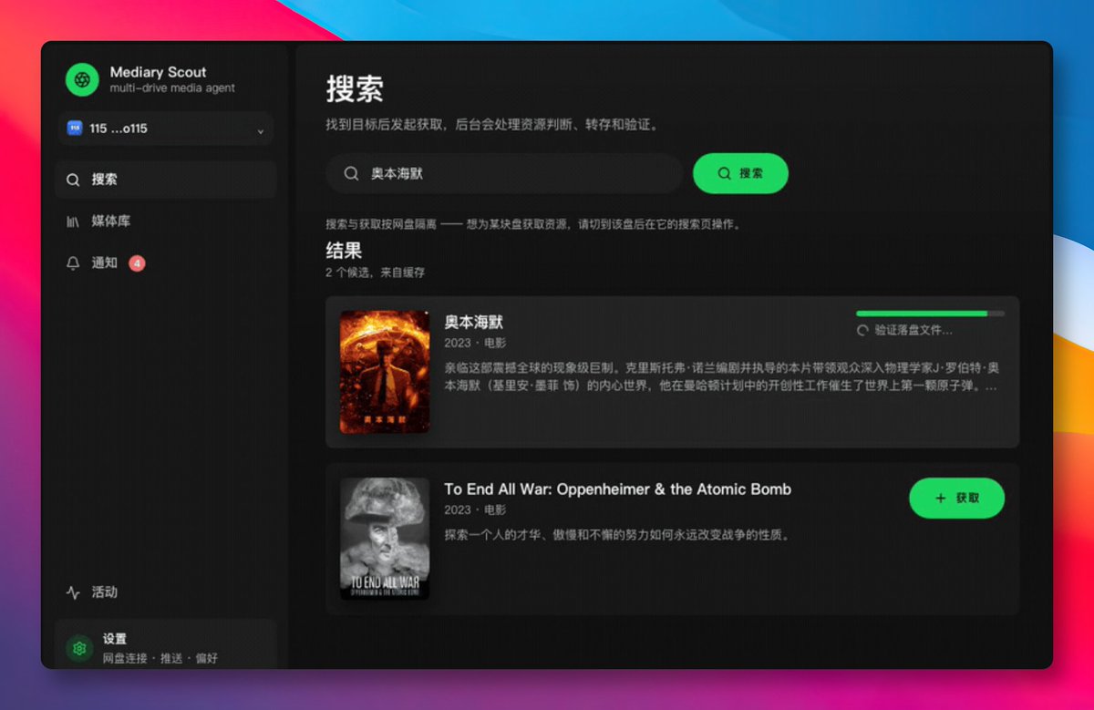
Task: Click the multi-drive media agent subtitle
Action: (x=172, y=88)
